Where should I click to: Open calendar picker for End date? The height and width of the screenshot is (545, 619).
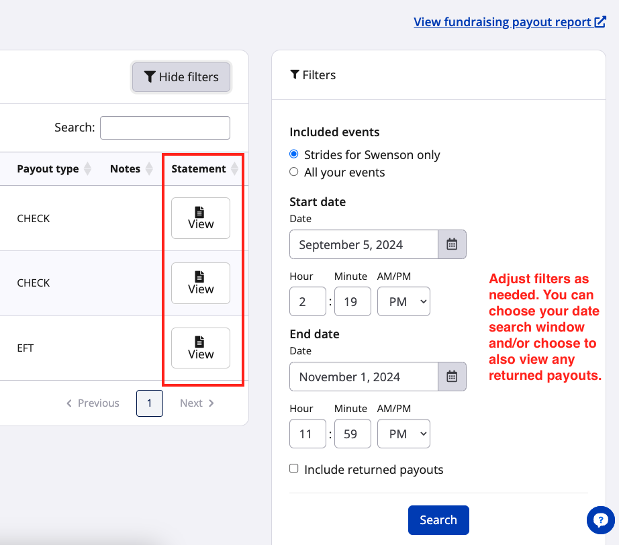click(x=452, y=377)
